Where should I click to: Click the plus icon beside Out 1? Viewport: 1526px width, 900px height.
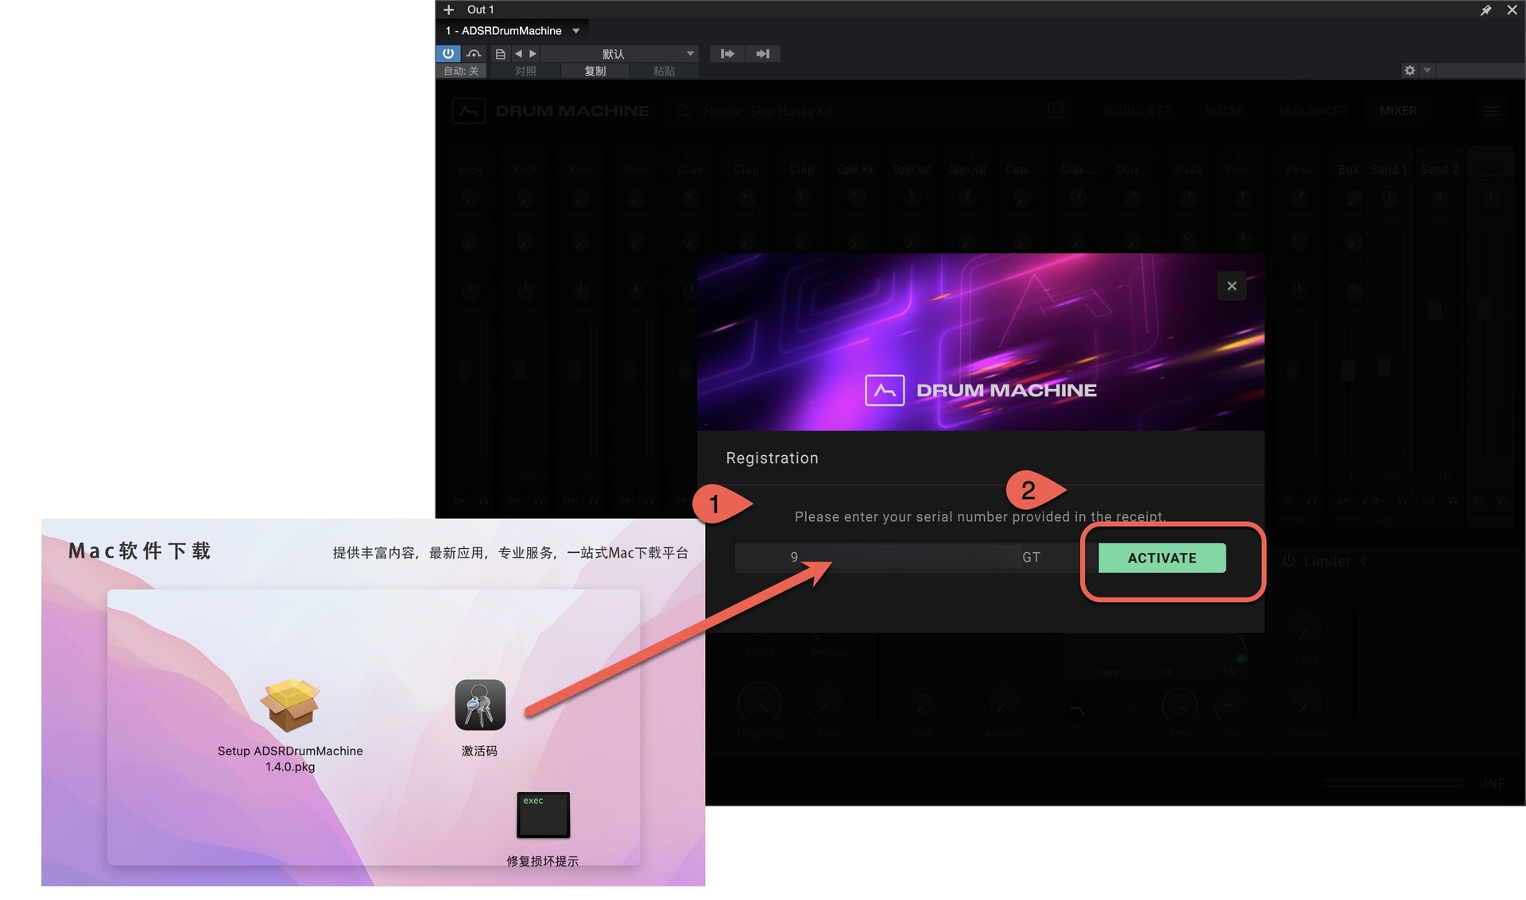(449, 10)
